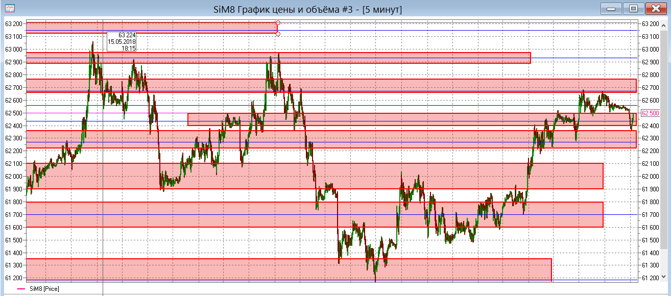Select the red zone near 63 150
671x296 pixels.
pyautogui.click(x=151, y=28)
